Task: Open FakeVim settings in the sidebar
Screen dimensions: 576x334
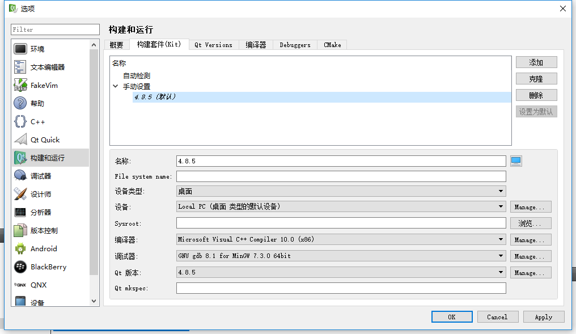Action: coord(20,84)
